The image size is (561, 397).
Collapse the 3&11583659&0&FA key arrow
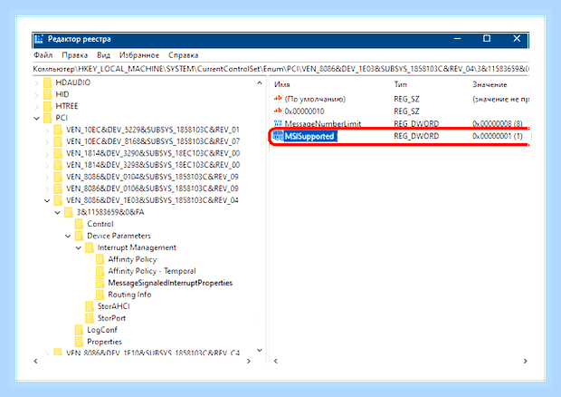[x=58, y=212]
